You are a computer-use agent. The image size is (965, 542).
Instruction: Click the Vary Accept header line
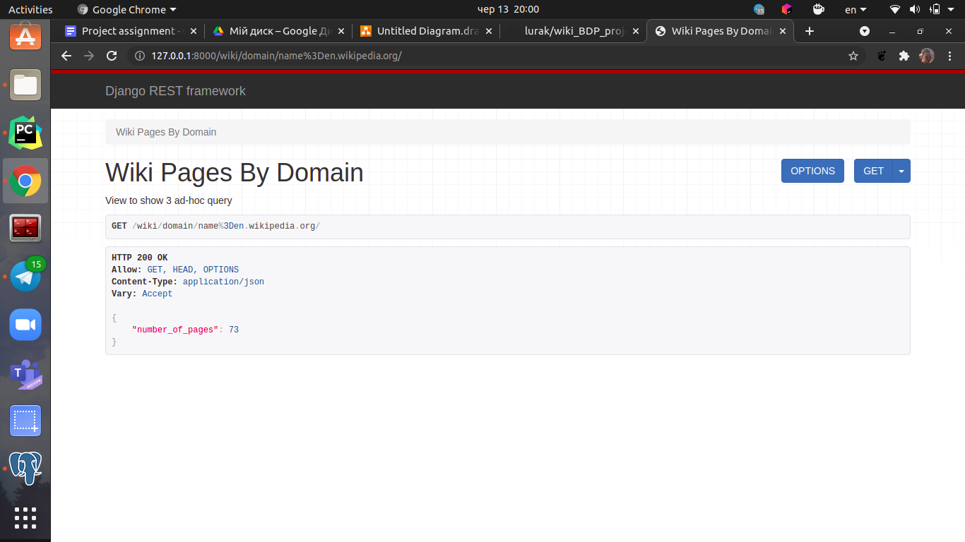(x=142, y=294)
